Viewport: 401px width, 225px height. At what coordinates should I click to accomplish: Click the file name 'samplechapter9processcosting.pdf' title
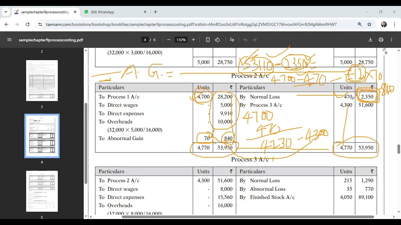(51, 40)
